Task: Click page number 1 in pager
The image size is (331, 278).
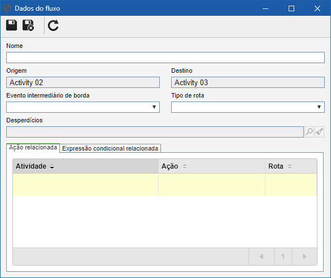Action: [283, 257]
